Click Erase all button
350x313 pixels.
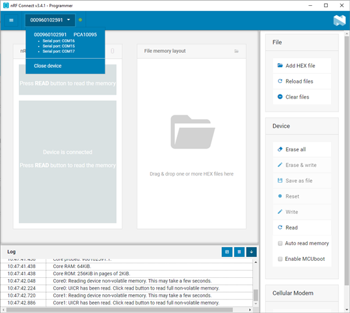[x=302, y=149]
